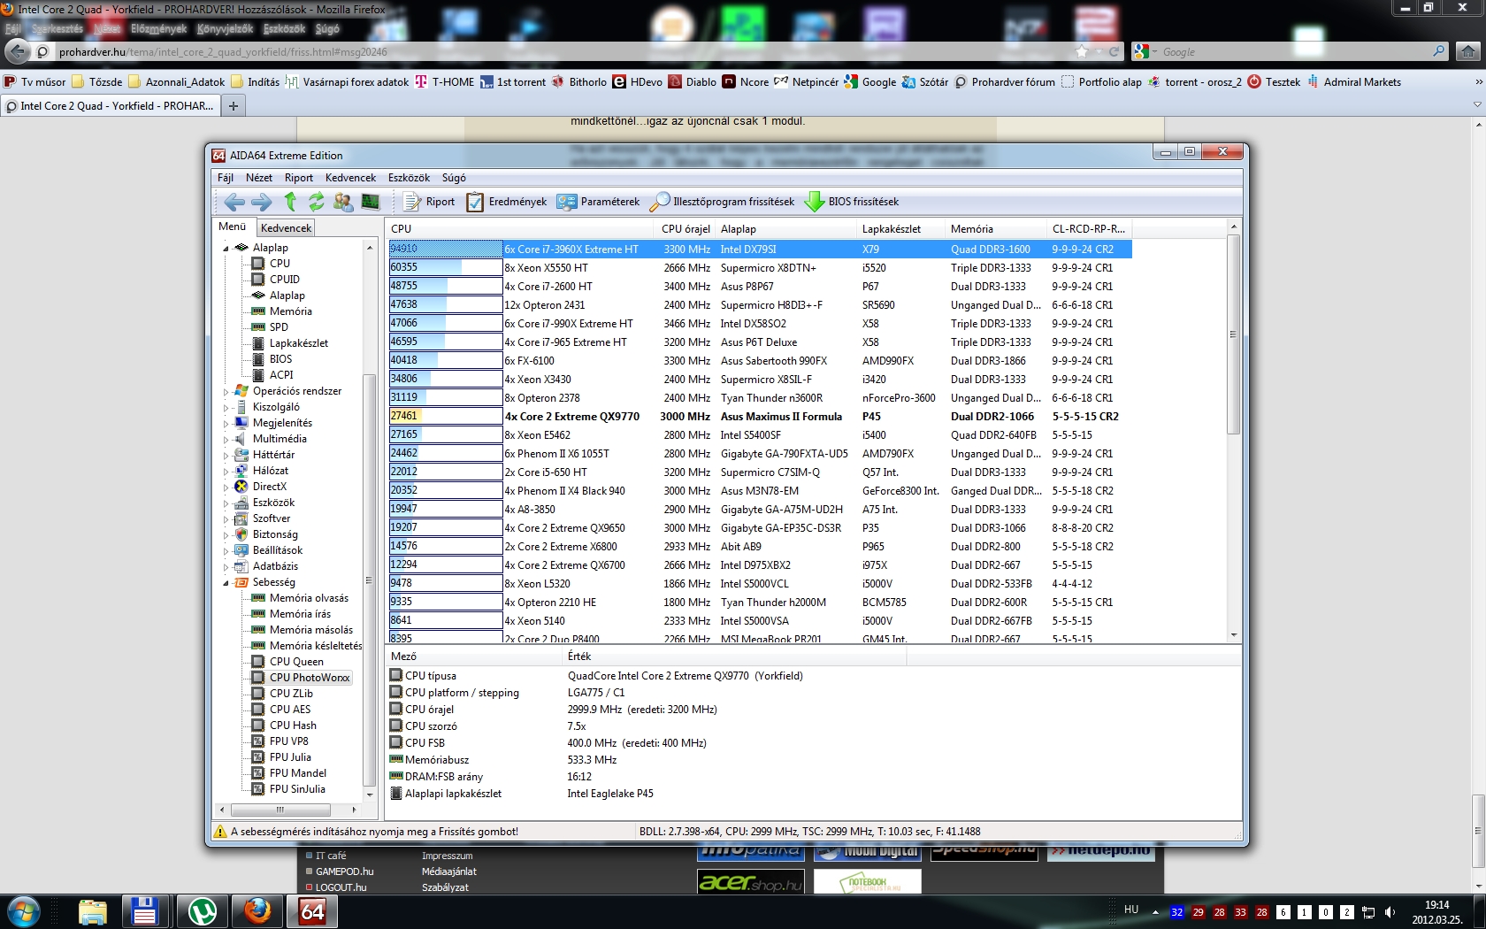Select Memória olvasás benchmark
The width and height of the screenshot is (1486, 929).
point(309,598)
